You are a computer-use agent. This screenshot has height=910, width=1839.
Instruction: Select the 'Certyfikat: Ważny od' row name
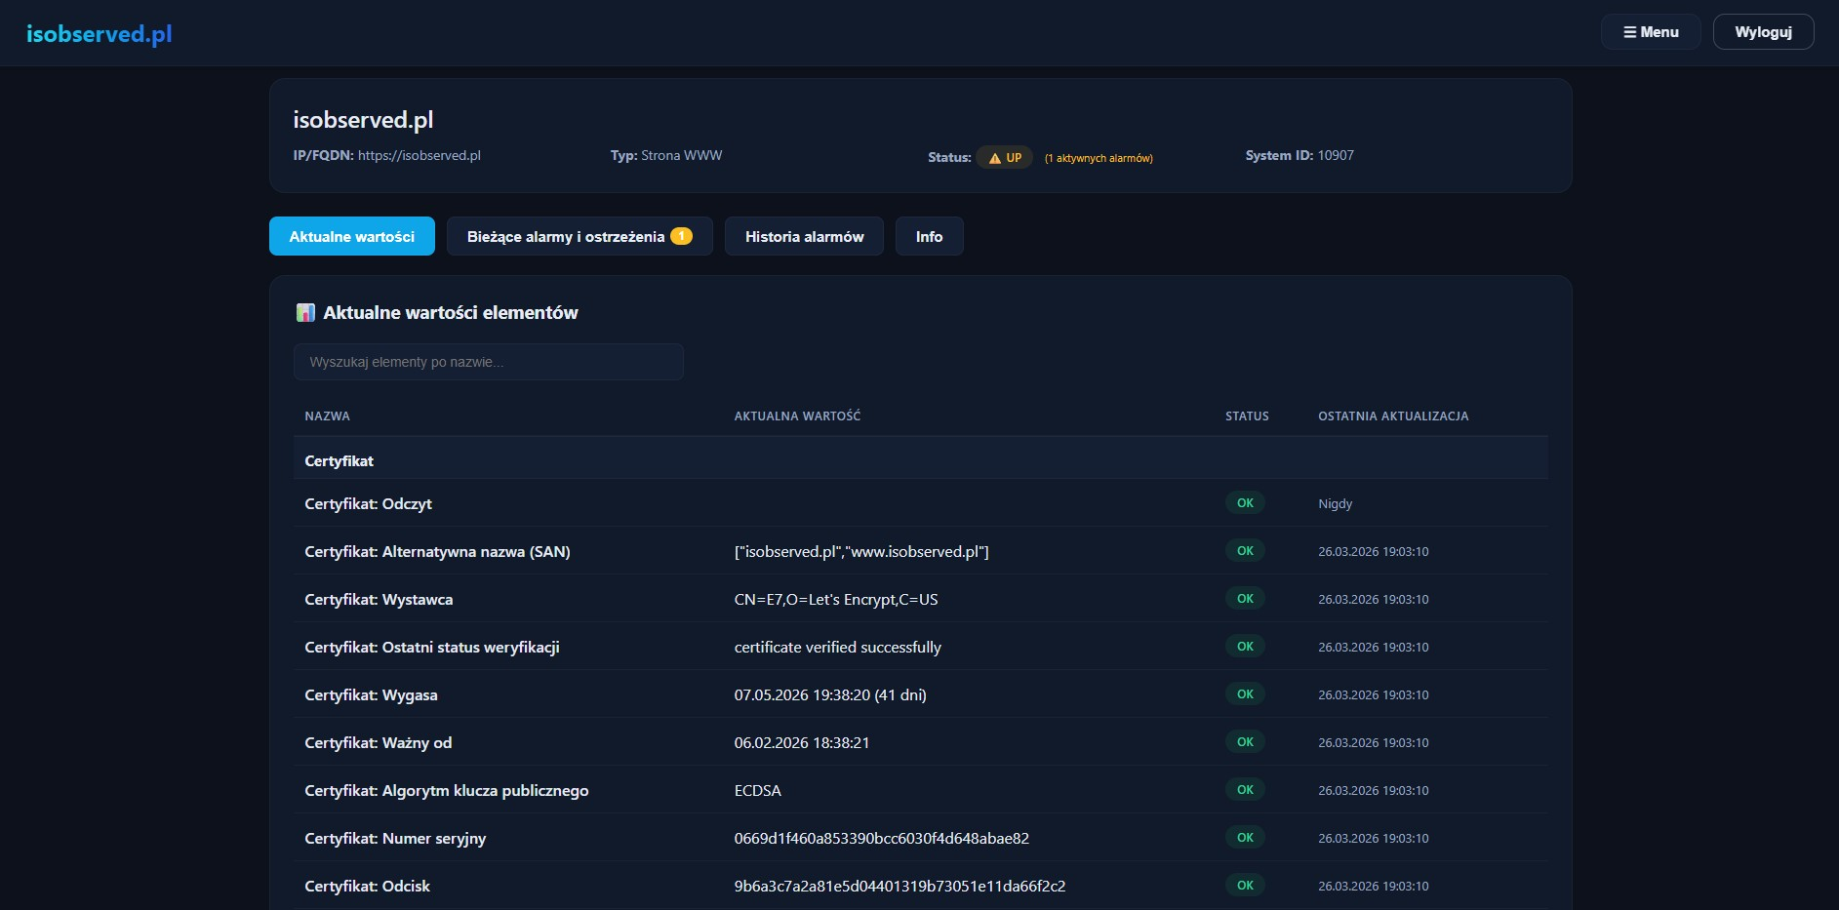point(378,742)
